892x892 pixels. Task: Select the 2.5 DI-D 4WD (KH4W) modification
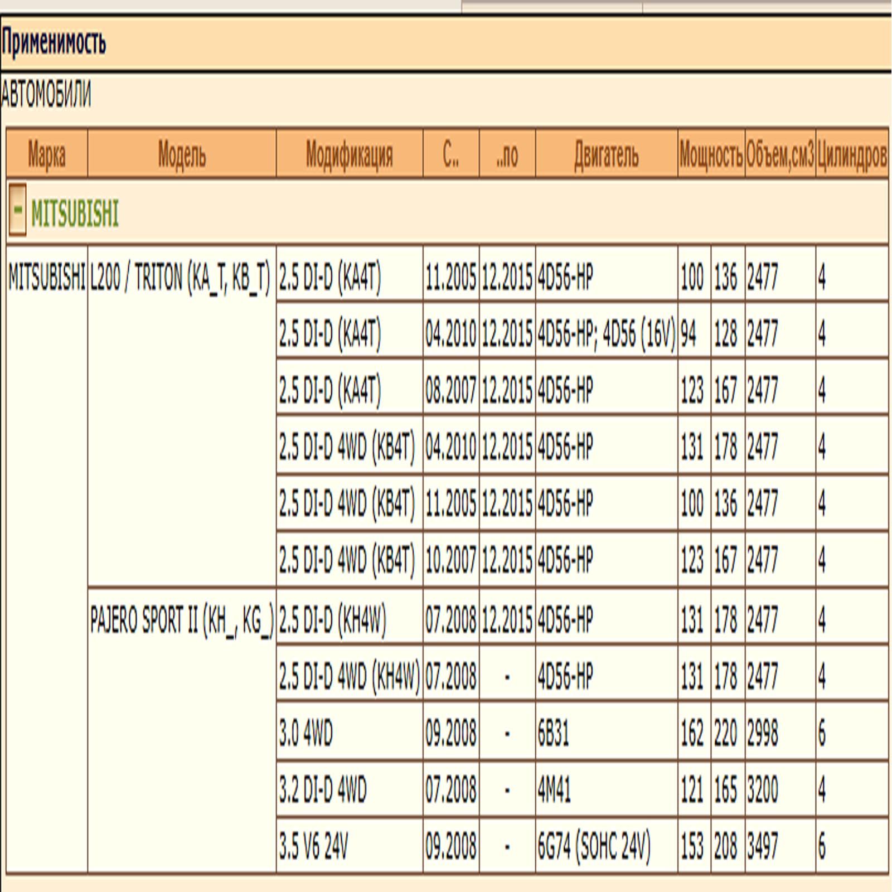[x=349, y=676]
